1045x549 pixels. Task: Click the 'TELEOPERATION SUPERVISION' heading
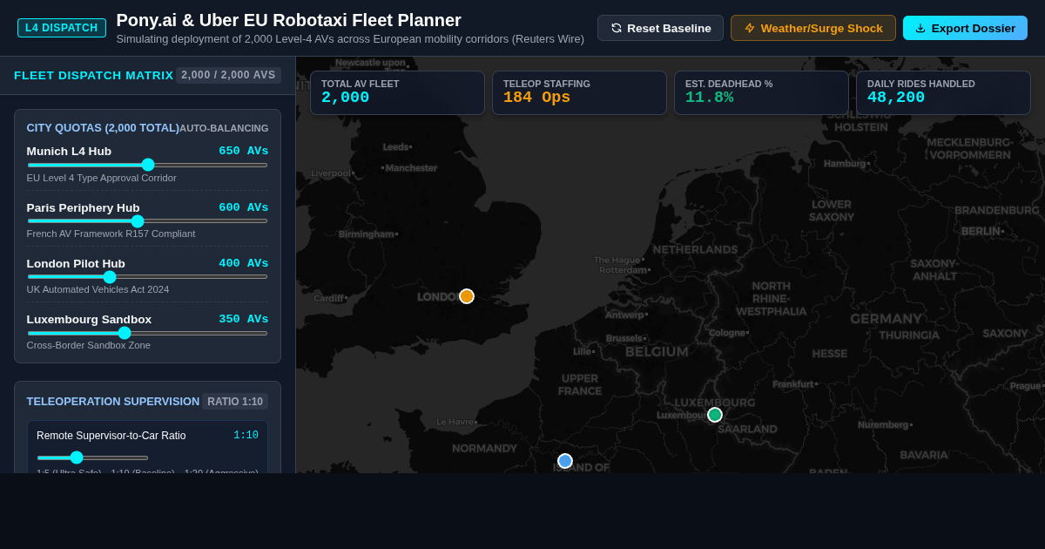(x=113, y=401)
